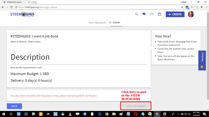Screen dimensions: 209x117
Task: Open the orange hand extension icon
Action: 192,7
